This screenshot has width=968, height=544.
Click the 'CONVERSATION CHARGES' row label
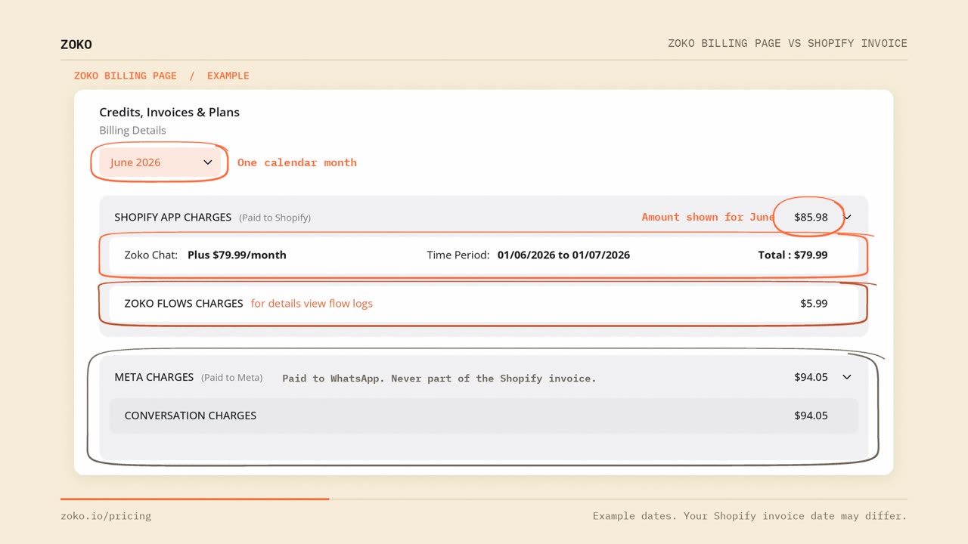coord(191,416)
